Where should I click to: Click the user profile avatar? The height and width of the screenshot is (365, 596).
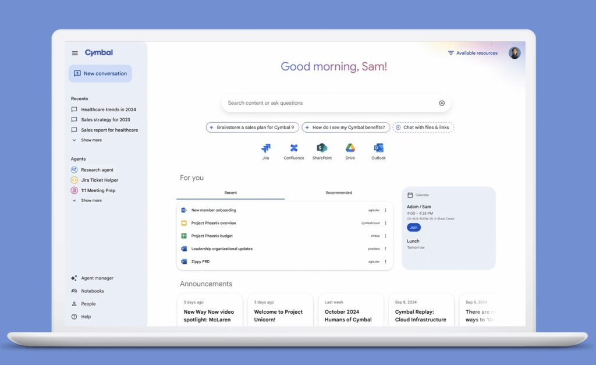point(515,53)
